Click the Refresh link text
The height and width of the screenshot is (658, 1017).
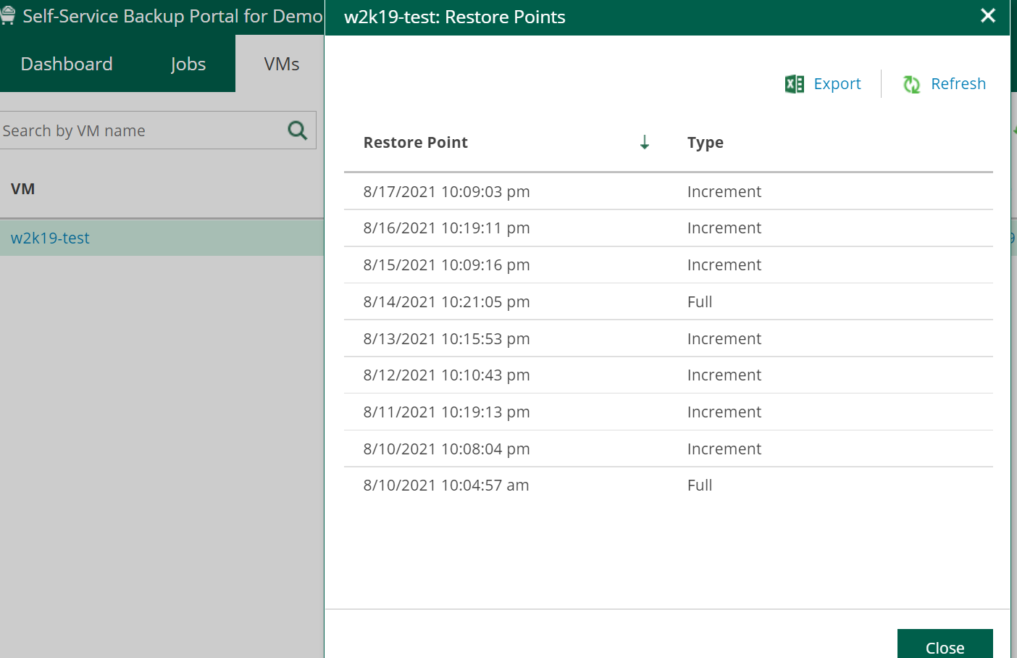[958, 84]
